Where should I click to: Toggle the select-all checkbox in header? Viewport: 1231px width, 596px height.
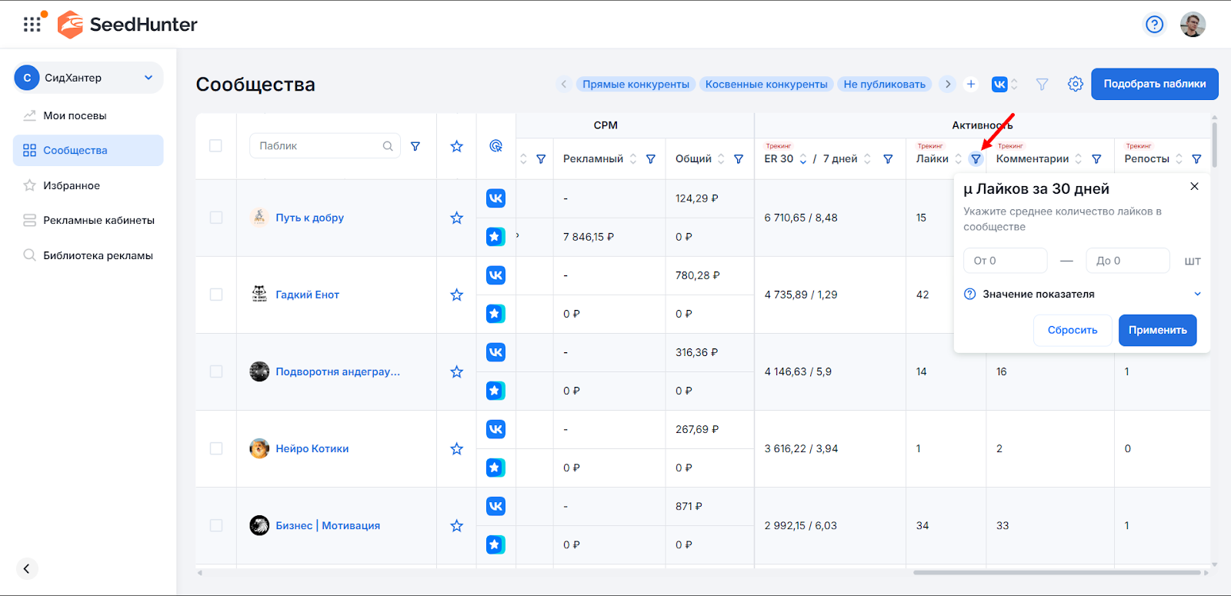(x=215, y=146)
